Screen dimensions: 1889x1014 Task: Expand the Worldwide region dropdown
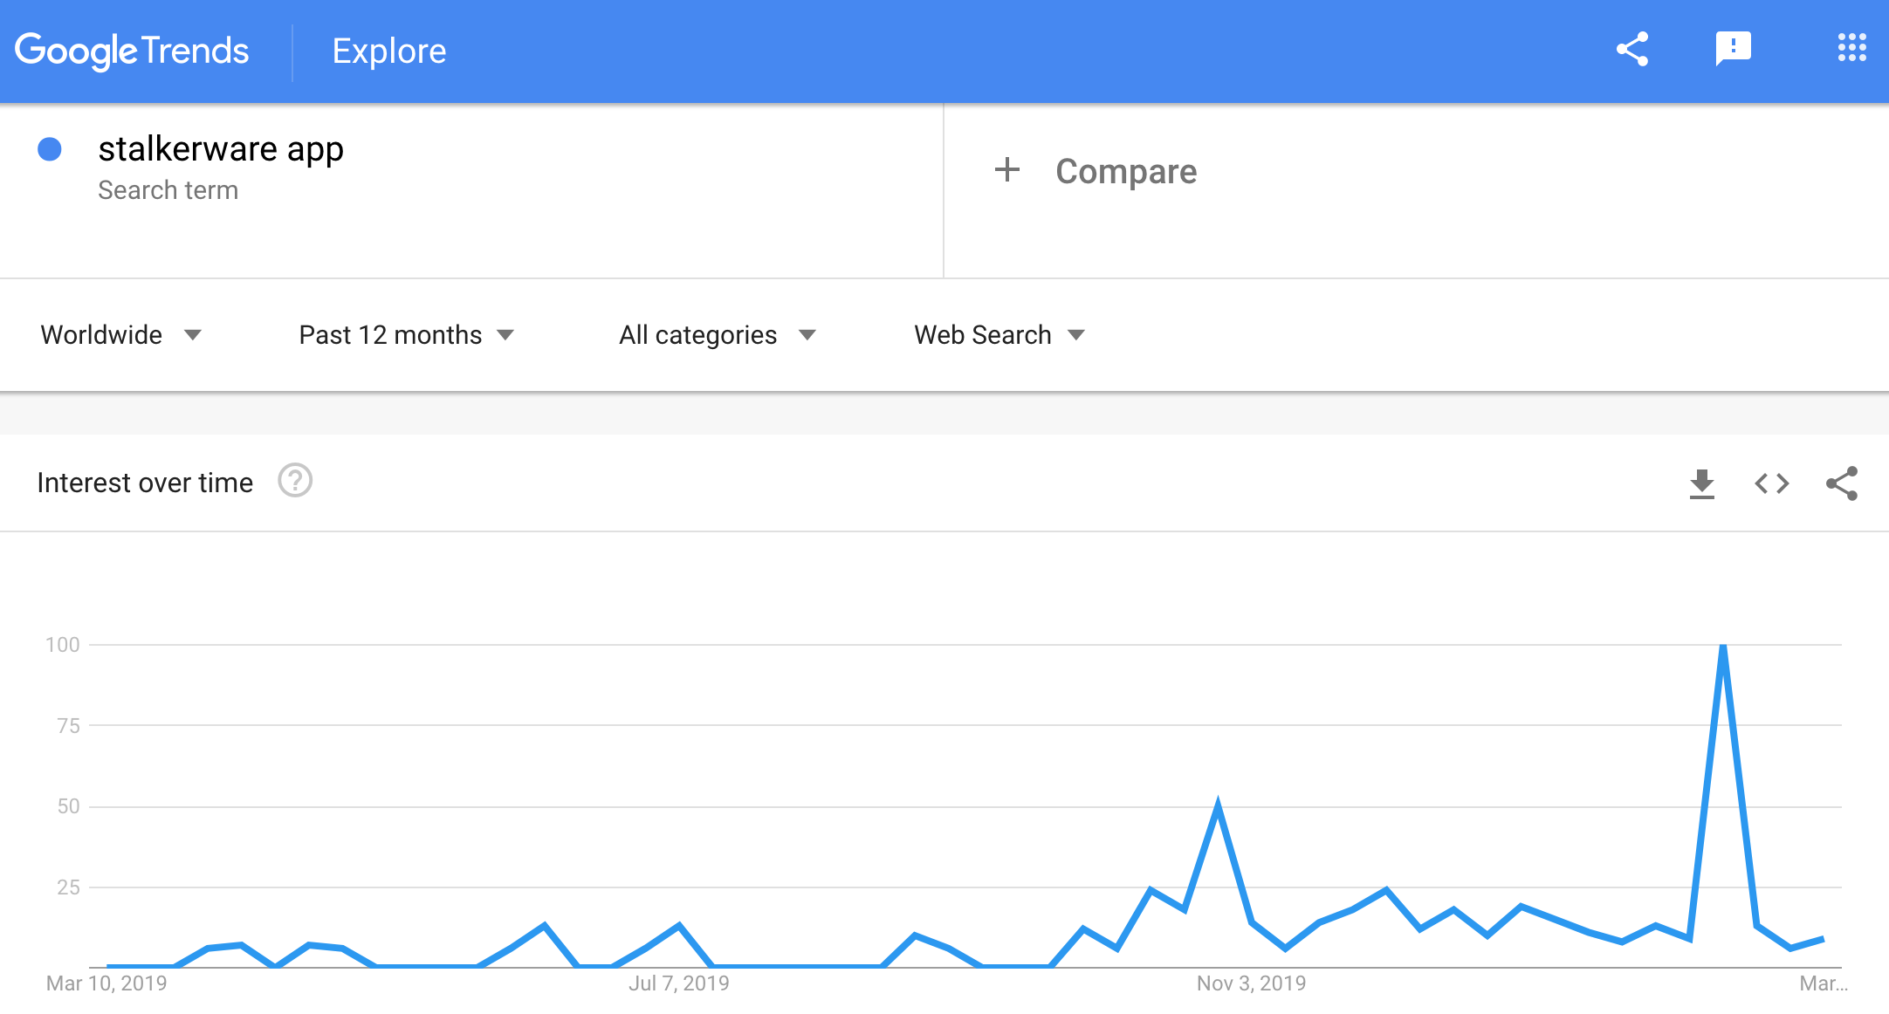121,335
